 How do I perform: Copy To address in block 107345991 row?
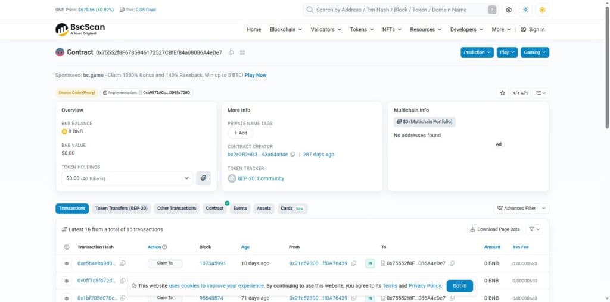point(452,263)
